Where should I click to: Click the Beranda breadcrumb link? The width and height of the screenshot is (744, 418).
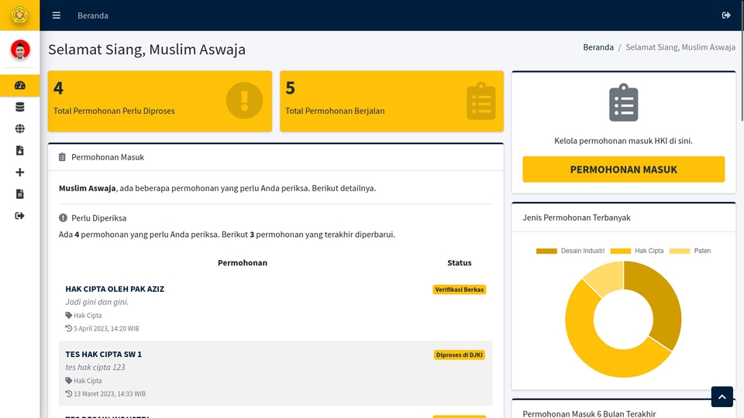pos(598,47)
